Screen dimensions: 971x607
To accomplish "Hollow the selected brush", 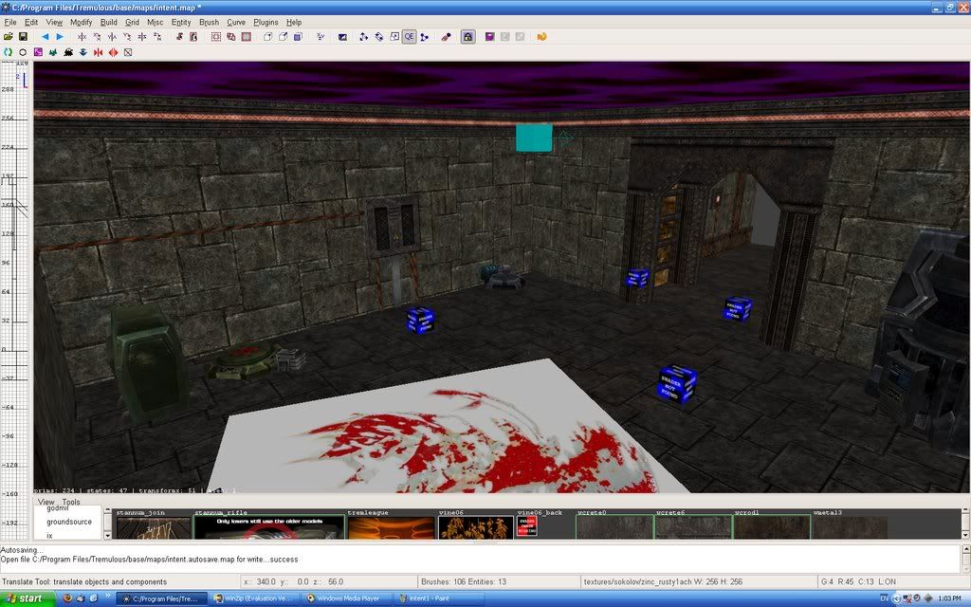I will [x=246, y=37].
